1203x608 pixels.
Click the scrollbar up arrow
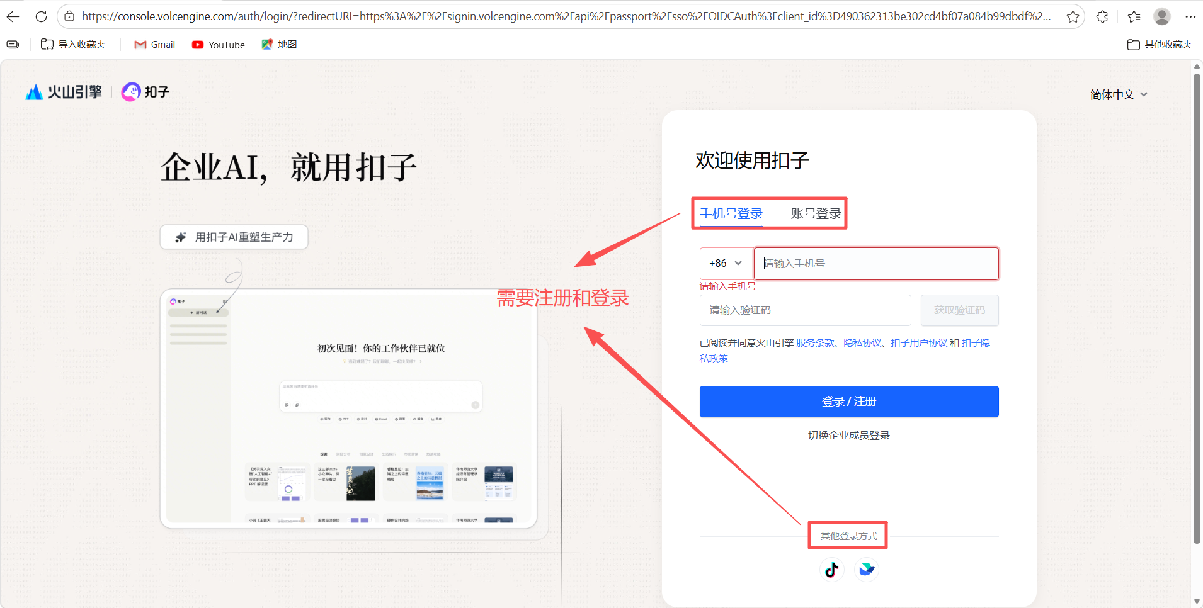coord(1197,65)
